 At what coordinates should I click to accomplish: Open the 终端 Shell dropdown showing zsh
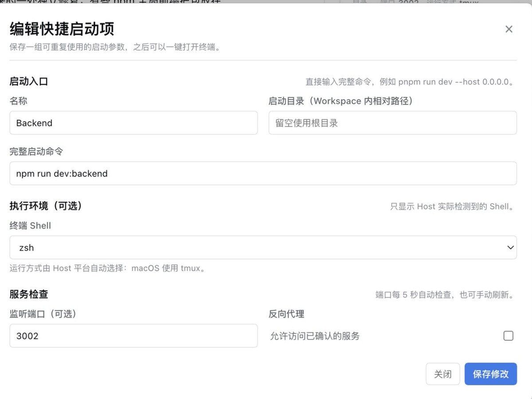pyautogui.click(x=263, y=247)
